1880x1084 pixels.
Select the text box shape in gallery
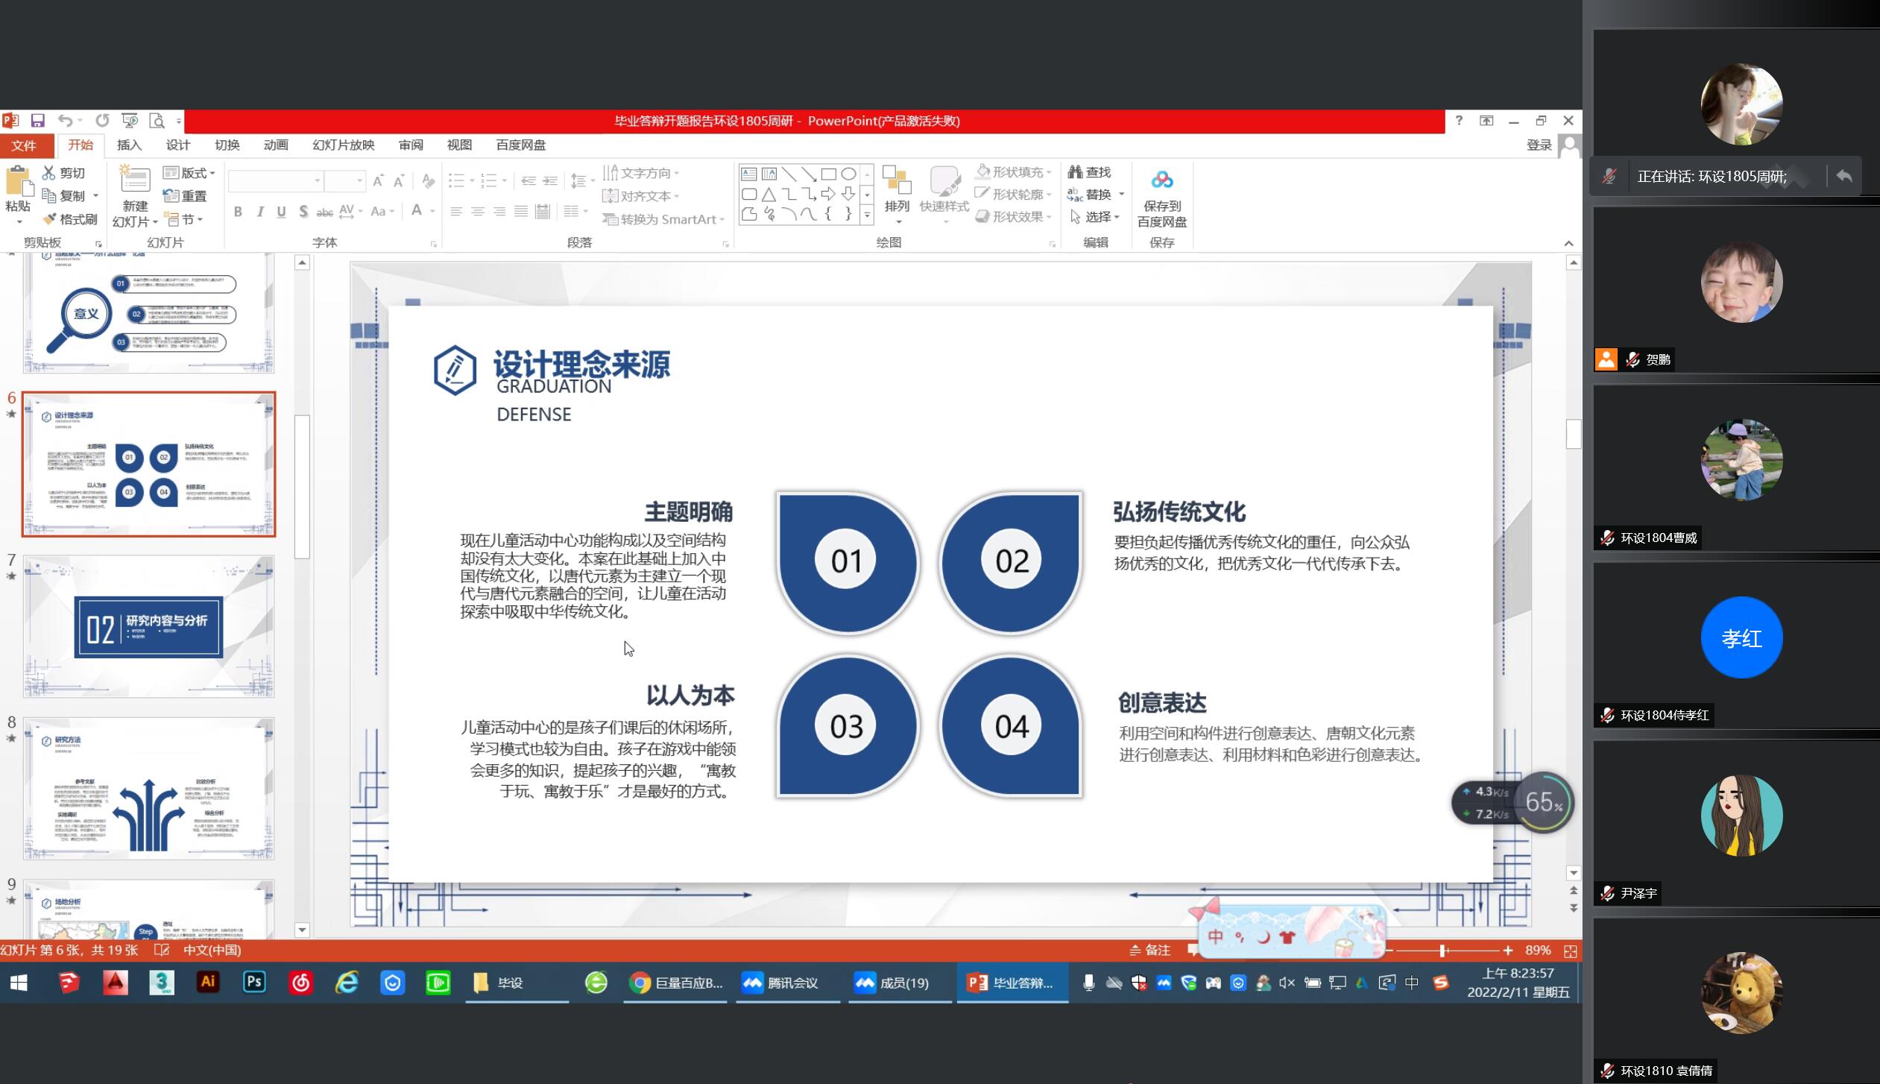749,174
